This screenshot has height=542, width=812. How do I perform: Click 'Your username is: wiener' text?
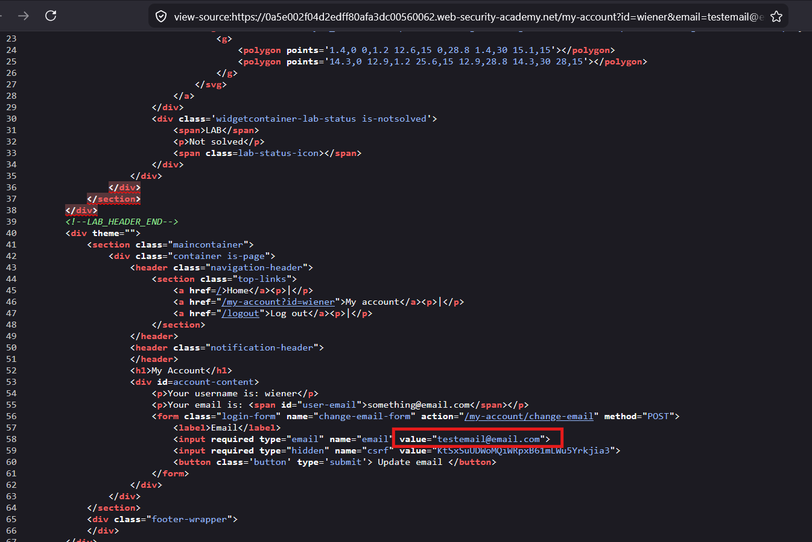pyautogui.click(x=232, y=393)
